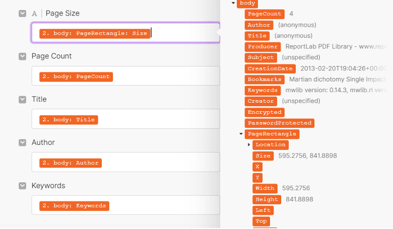393x229 pixels.
Task: Insert the Producer variable tag
Action: click(x=263, y=47)
